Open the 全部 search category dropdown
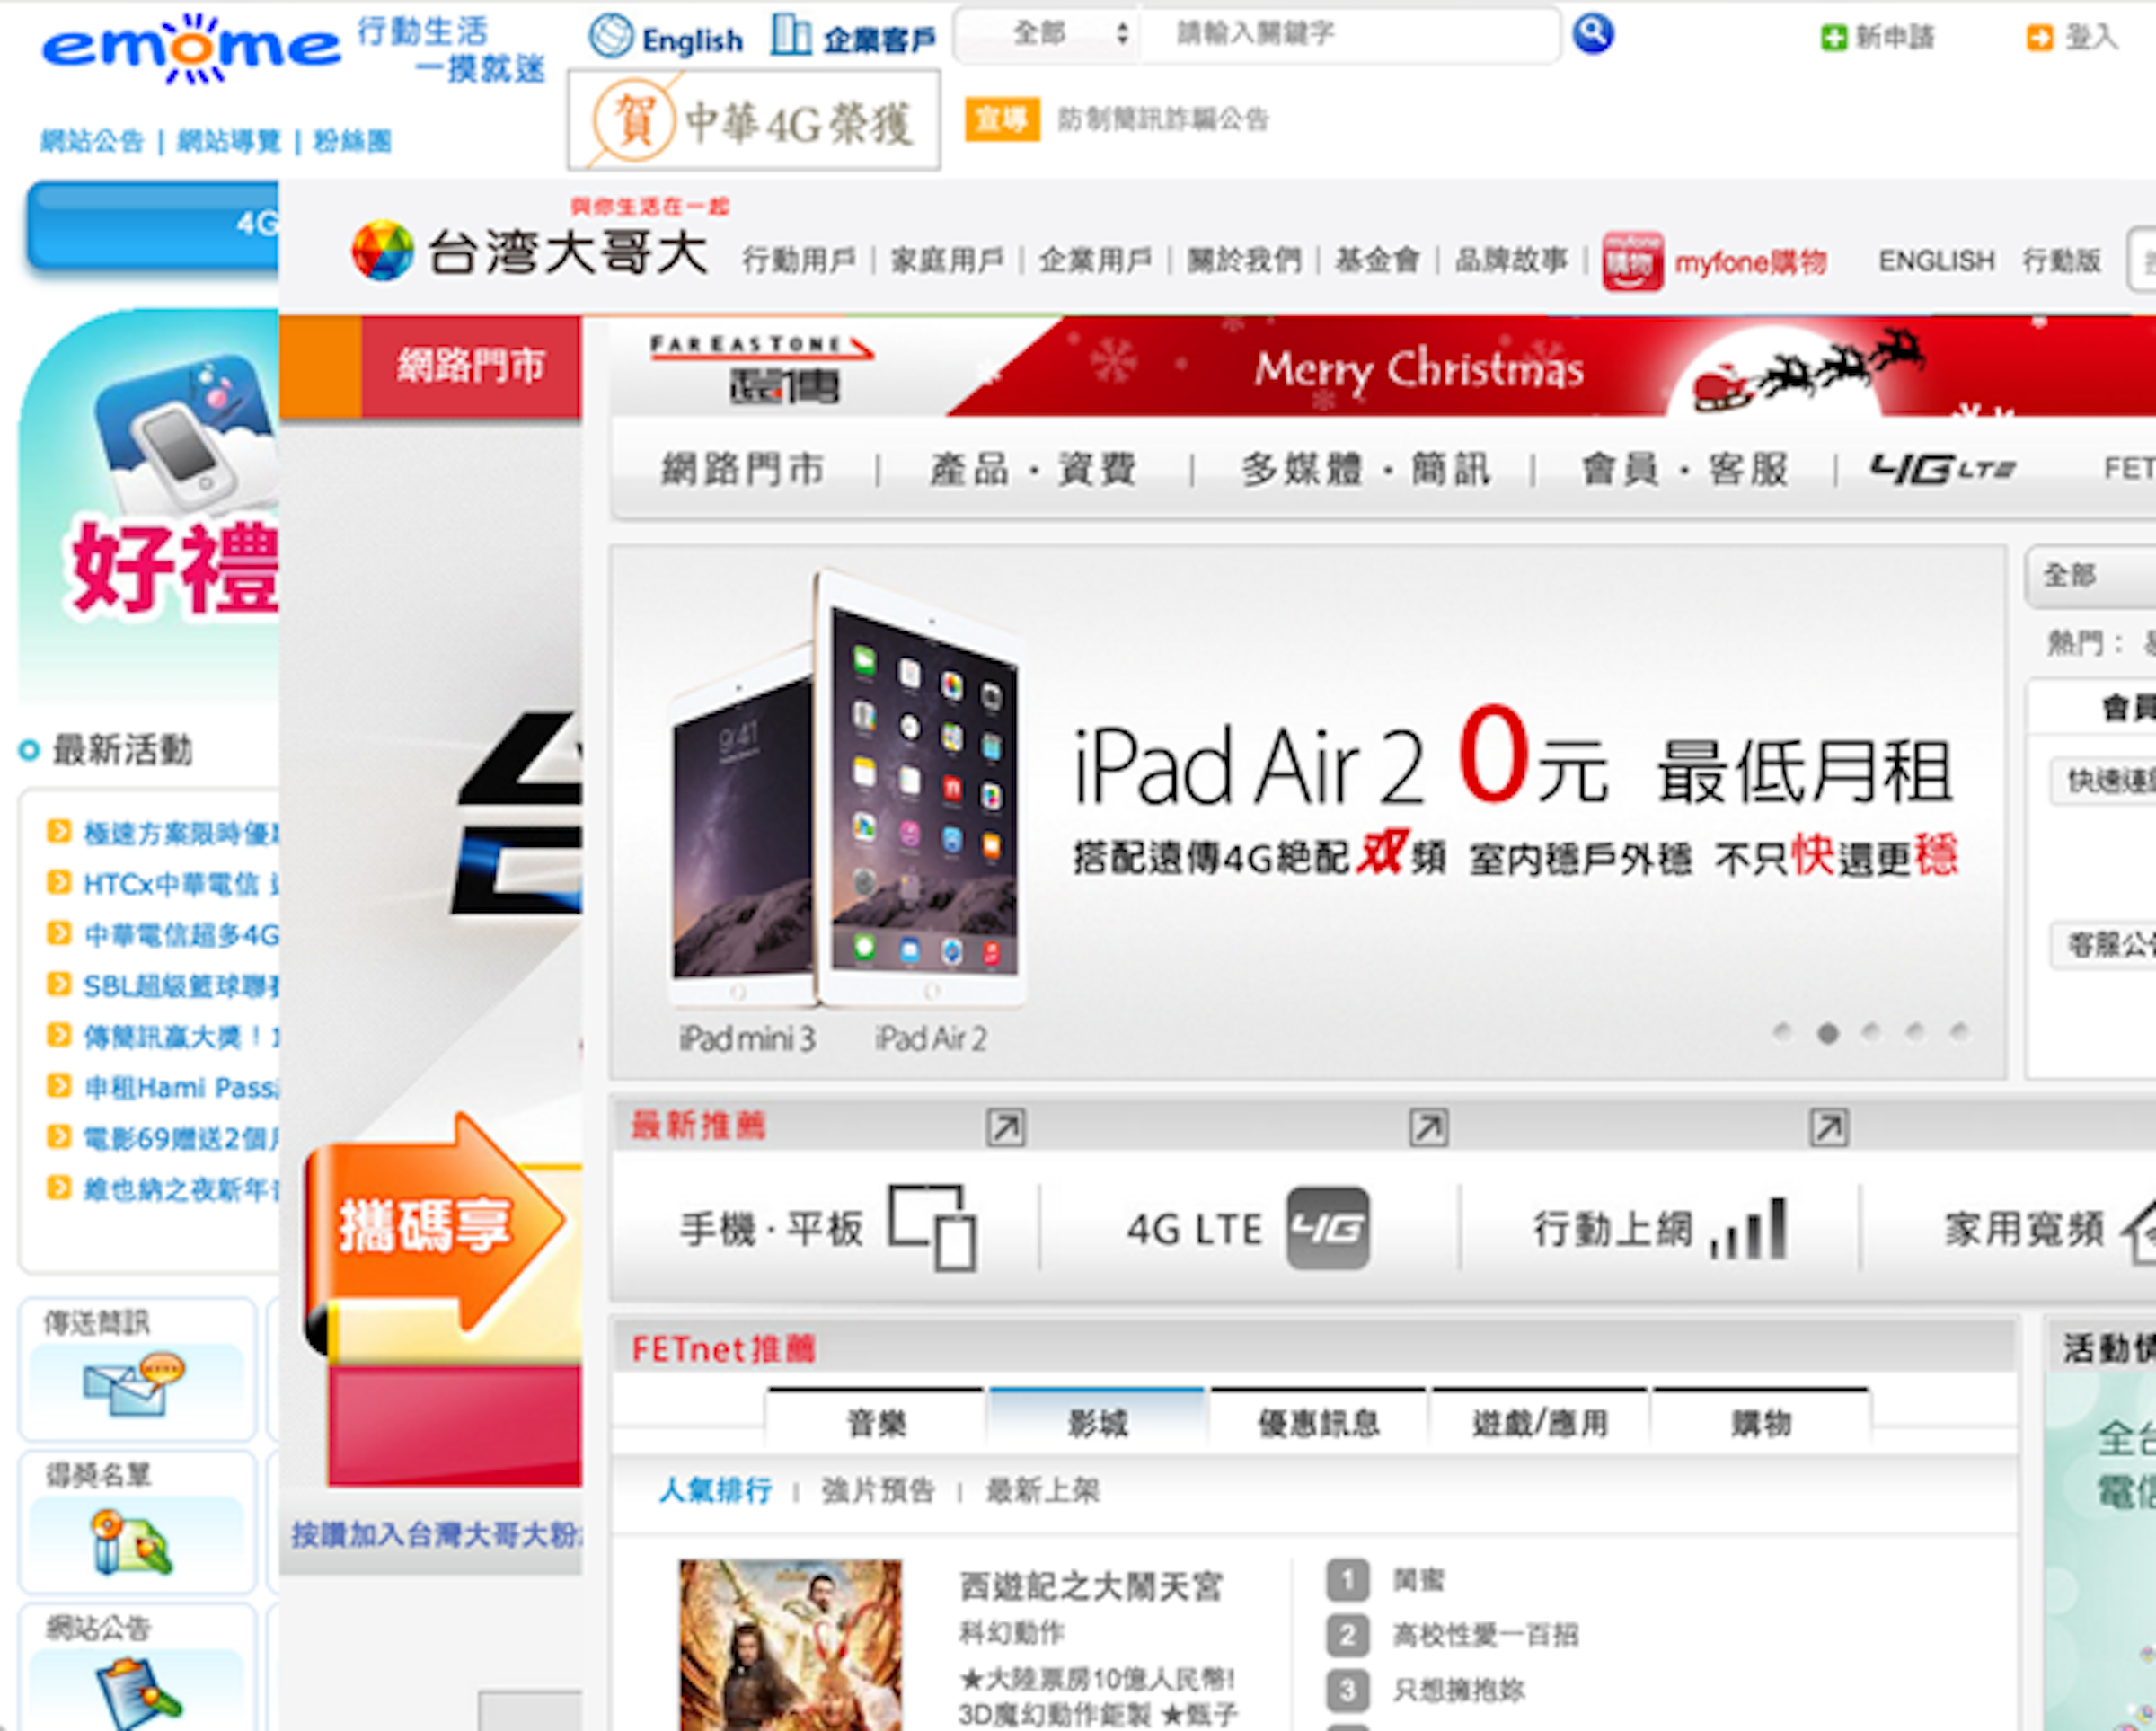 coord(1047,35)
